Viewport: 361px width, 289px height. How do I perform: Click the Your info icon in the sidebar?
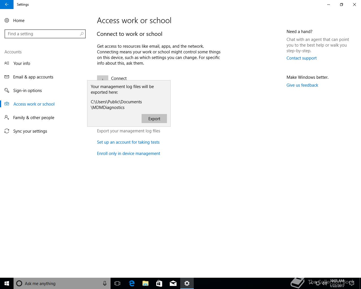[7, 63]
